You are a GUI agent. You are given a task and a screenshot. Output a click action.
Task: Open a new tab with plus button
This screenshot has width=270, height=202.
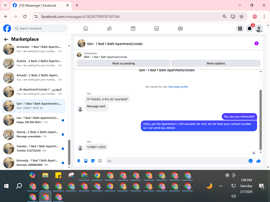point(77,5)
